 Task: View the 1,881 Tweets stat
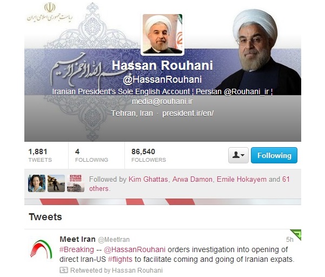pos(40,155)
